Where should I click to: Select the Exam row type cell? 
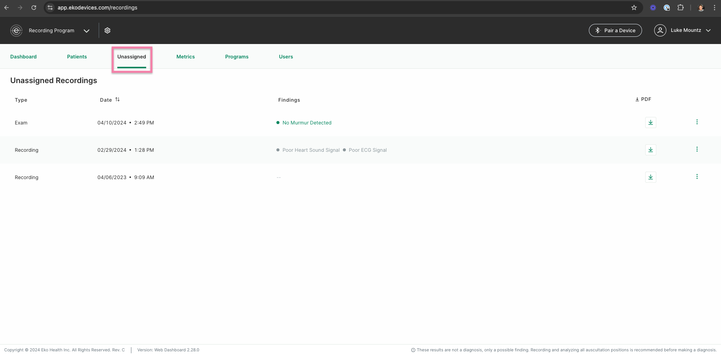(21, 123)
